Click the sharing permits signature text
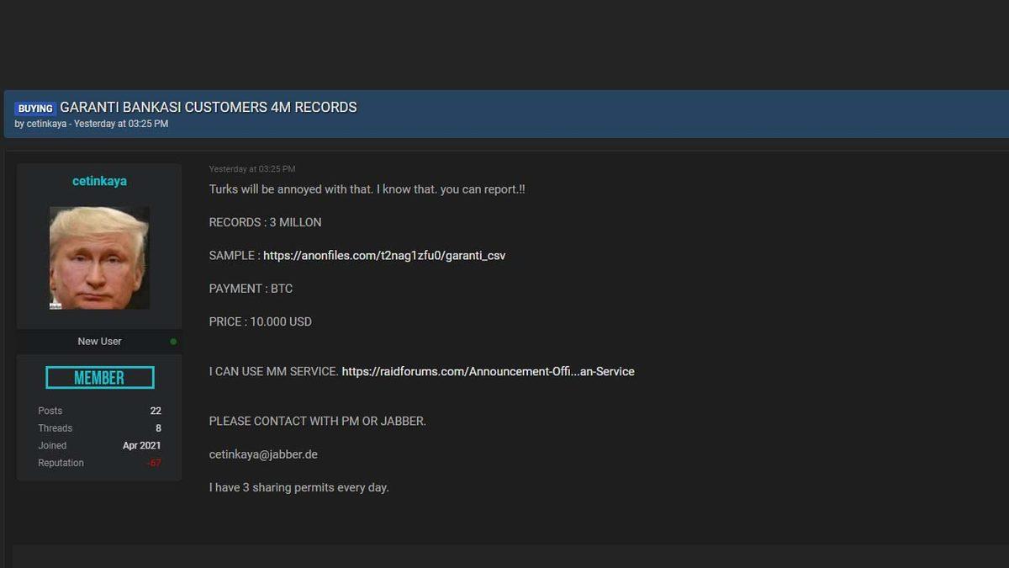 298,487
